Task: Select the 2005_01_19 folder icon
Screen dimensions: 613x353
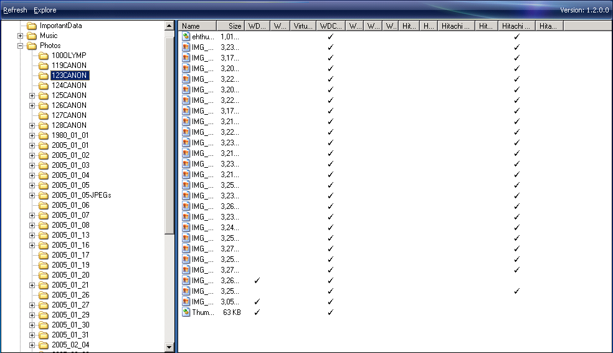Action: pyautogui.click(x=44, y=265)
